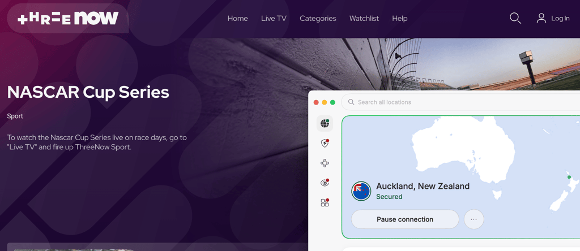
Task: Minimize the VPN window with yellow button
Action: click(x=325, y=102)
